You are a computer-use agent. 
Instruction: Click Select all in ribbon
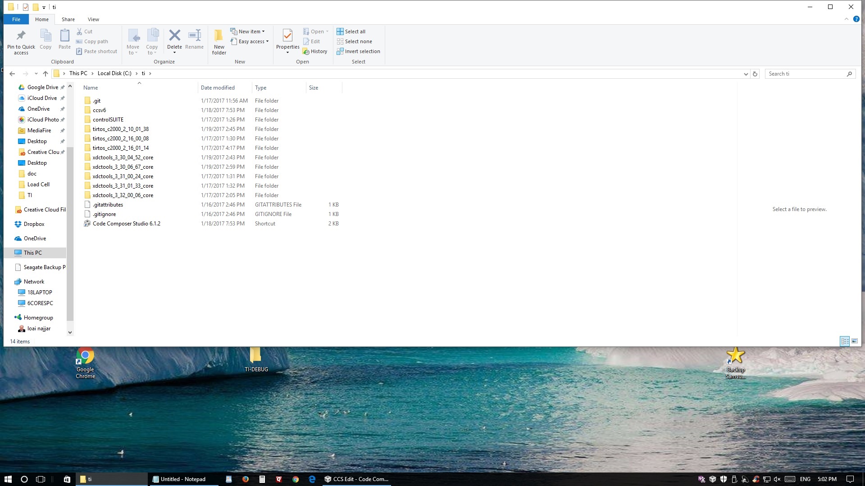351,31
